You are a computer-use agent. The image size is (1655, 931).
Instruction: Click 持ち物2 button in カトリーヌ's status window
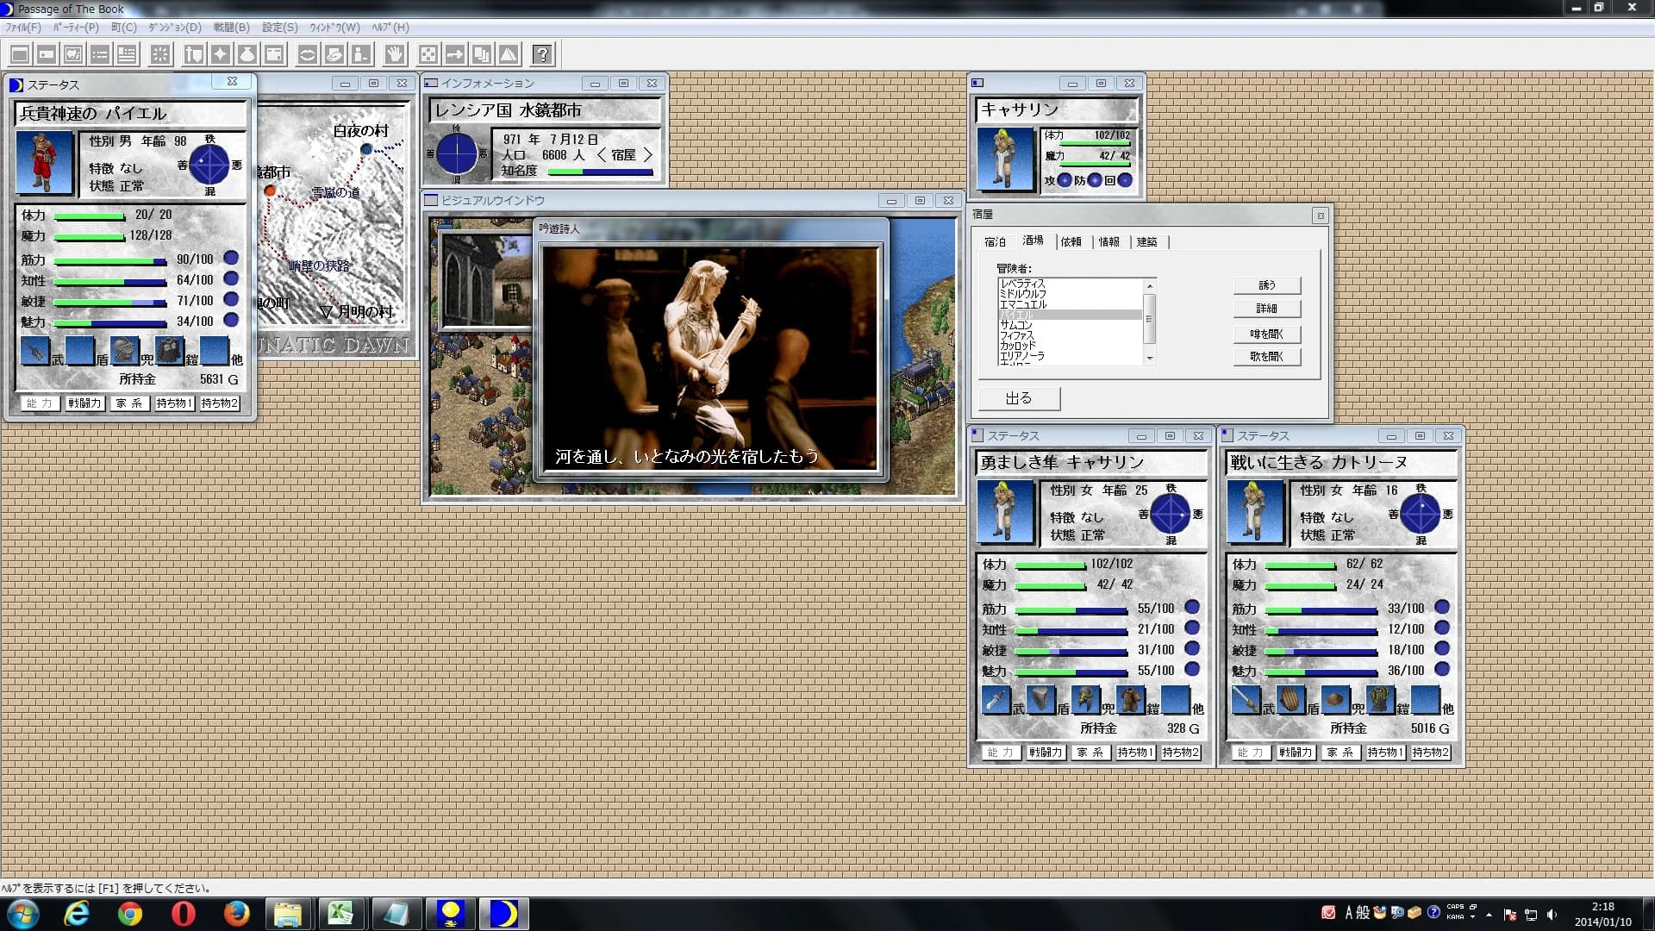click(x=1429, y=753)
